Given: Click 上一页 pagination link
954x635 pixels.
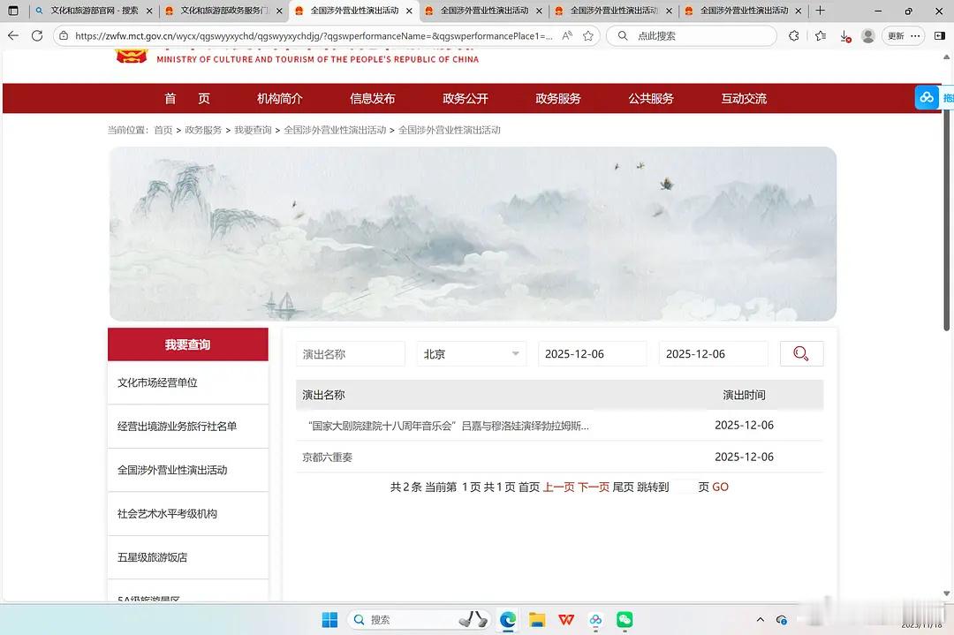Looking at the screenshot, I should coord(558,488).
